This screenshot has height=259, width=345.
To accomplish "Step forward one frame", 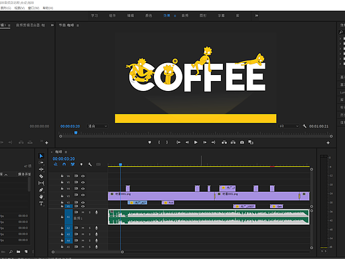I will 204,142.
